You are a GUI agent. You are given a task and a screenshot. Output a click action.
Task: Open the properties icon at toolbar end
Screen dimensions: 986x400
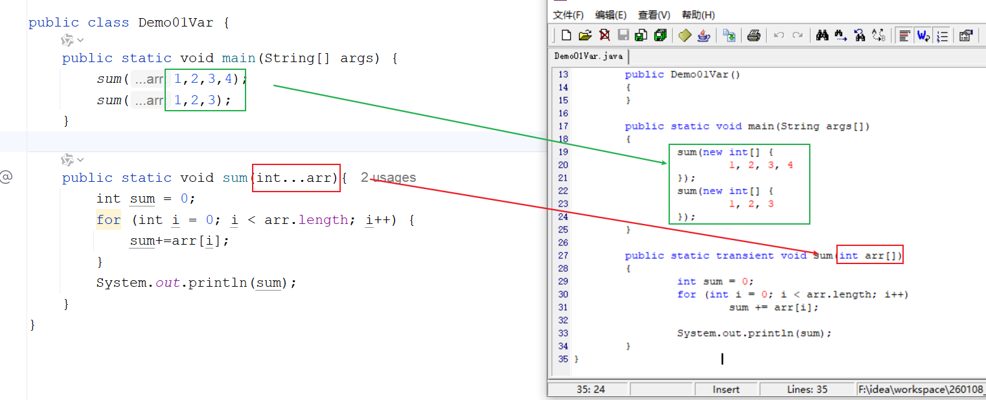tap(965, 36)
